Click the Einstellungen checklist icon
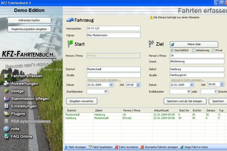Screen dimensions: 227x151 tap(6, 106)
